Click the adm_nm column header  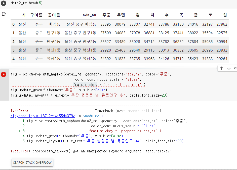pyautogui.click(x=89, y=15)
